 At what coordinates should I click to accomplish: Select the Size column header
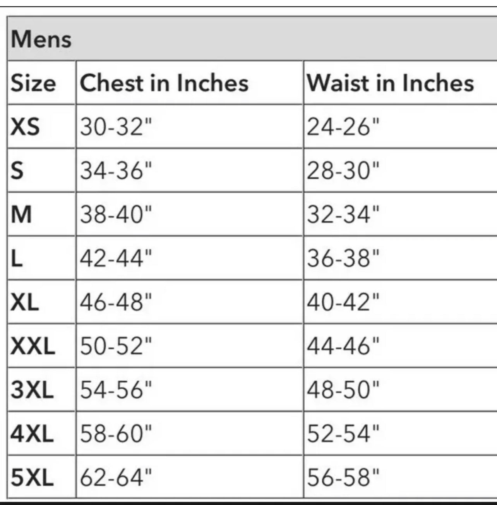[33, 83]
